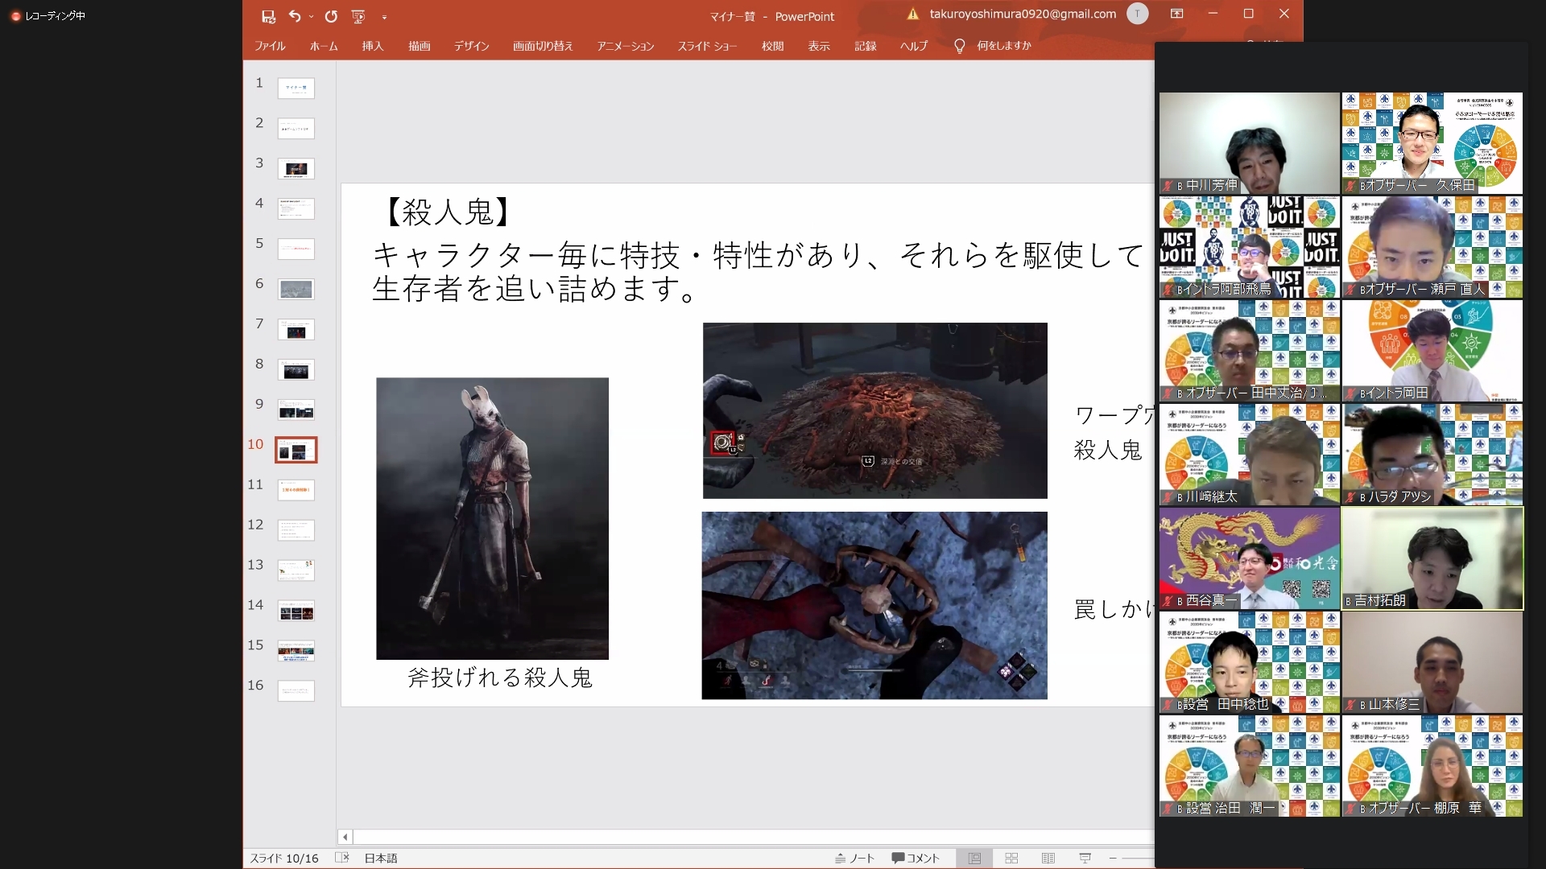Screen dimensions: 1546x869
Task: Click the Save icon in the quick access toolbar
Action: (x=268, y=16)
